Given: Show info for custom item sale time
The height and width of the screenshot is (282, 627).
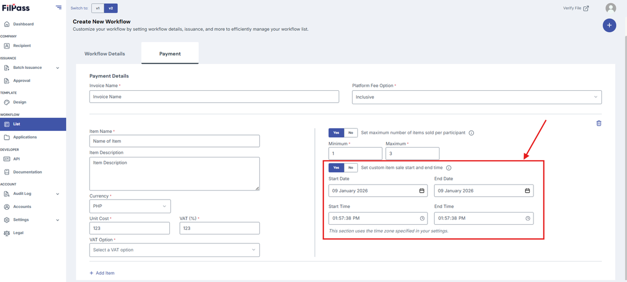Looking at the screenshot, I should 449,168.
